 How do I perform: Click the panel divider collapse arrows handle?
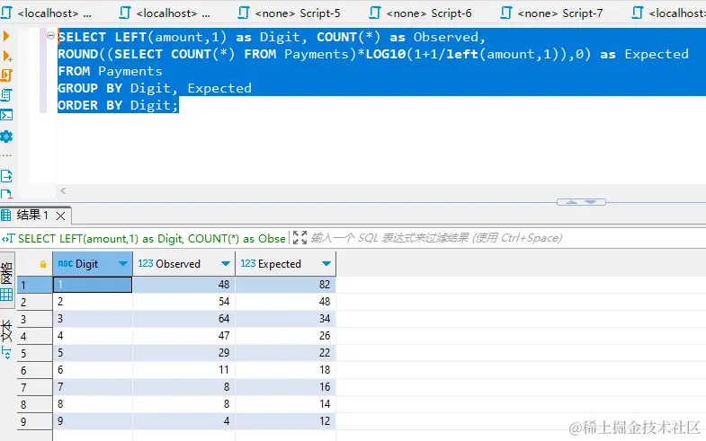[581, 202]
